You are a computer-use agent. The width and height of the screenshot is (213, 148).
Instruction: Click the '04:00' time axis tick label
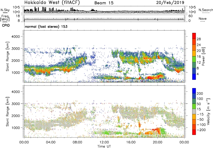coord(51,142)
